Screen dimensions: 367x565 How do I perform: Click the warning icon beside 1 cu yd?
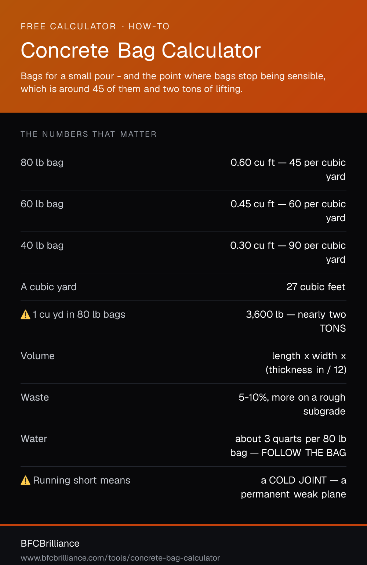point(25,315)
